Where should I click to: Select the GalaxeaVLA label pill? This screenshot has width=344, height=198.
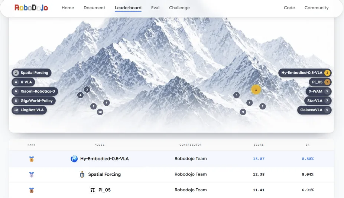point(314,110)
